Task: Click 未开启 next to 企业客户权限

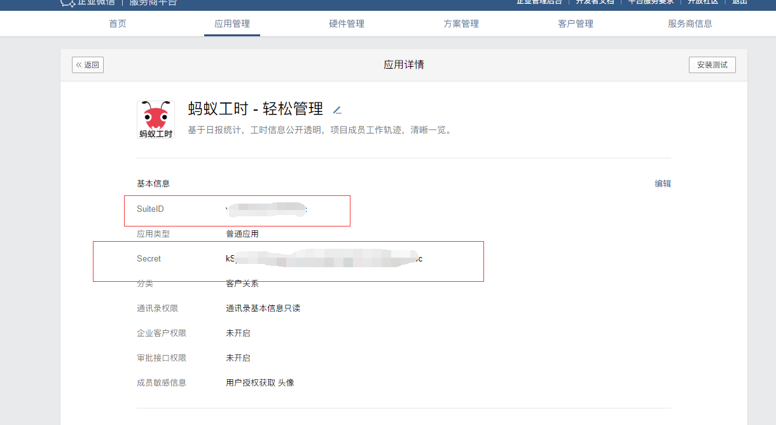Action: coord(238,333)
